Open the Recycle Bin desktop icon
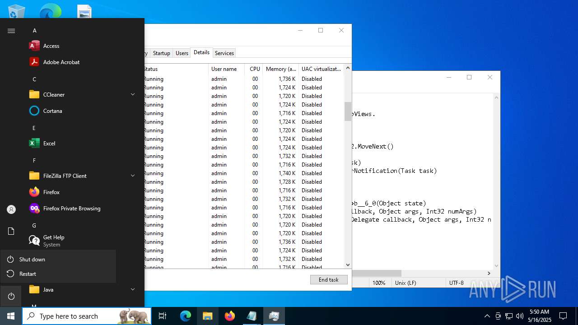Screen dimensions: 578x325 pyautogui.click(x=17, y=11)
